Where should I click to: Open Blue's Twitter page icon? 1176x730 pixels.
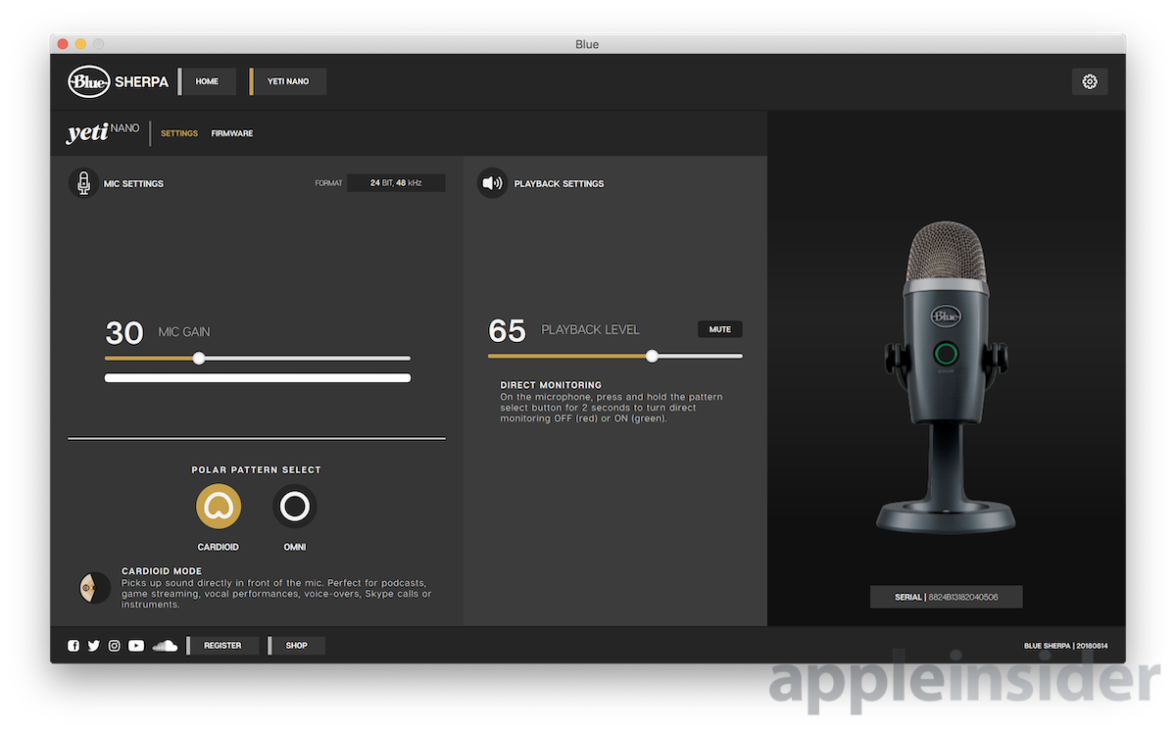[x=94, y=646]
